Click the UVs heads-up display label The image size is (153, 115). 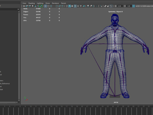tap(25, 20)
